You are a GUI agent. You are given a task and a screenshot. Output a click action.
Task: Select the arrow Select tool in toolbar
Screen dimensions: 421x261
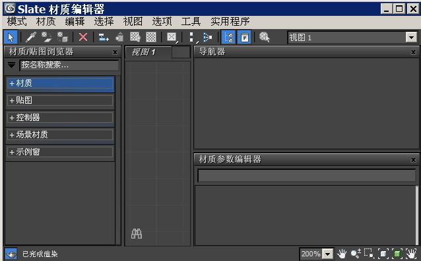coord(11,38)
